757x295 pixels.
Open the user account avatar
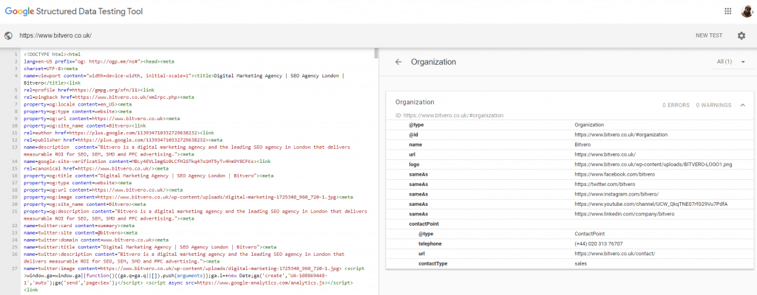747,11
